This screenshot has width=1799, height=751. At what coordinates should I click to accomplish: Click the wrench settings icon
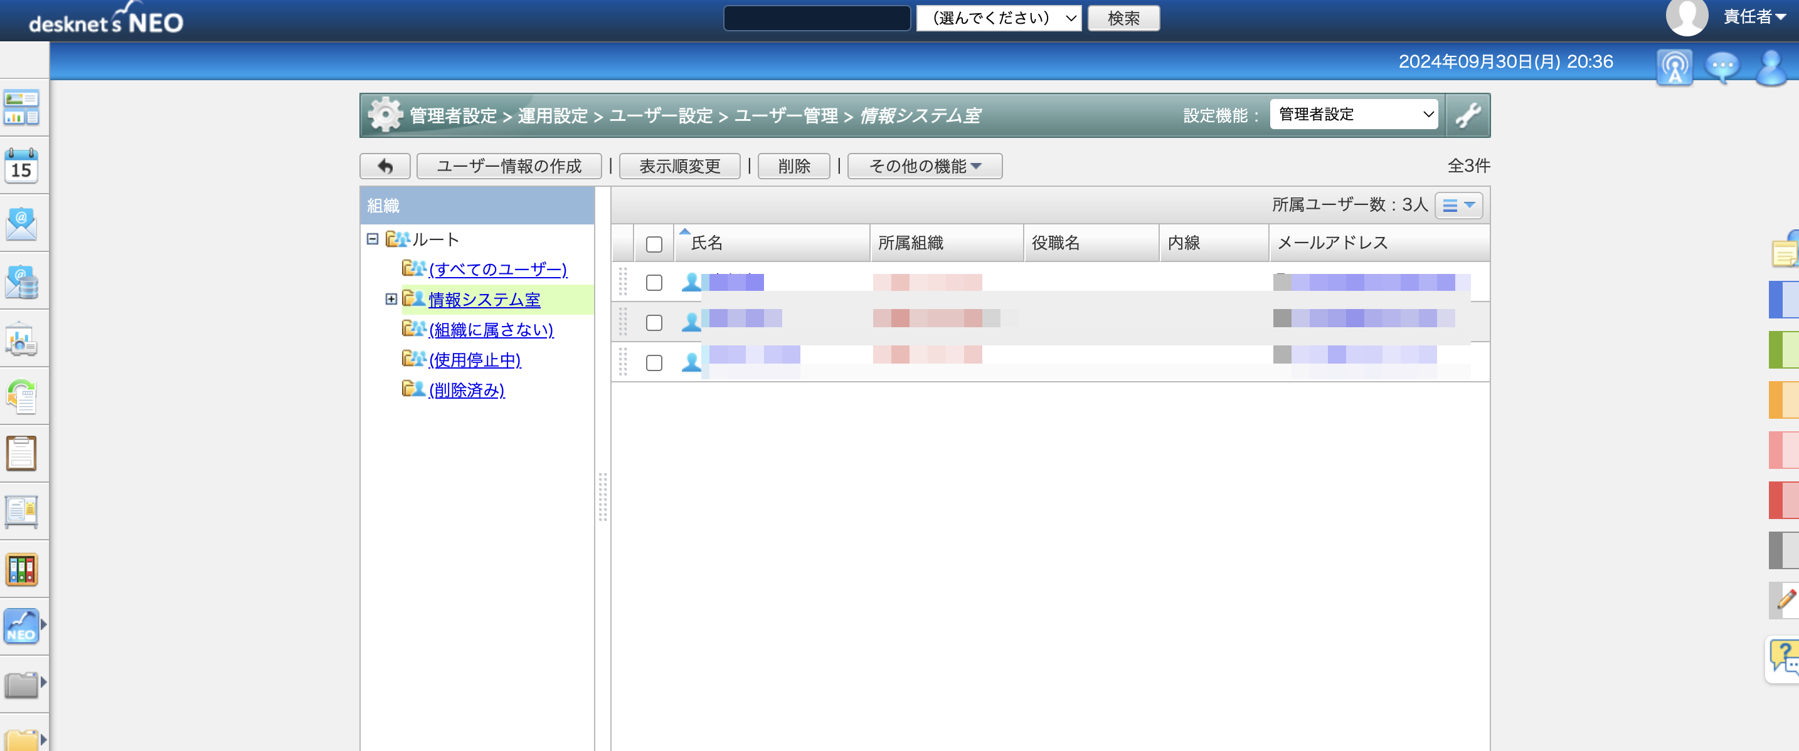(x=1467, y=115)
